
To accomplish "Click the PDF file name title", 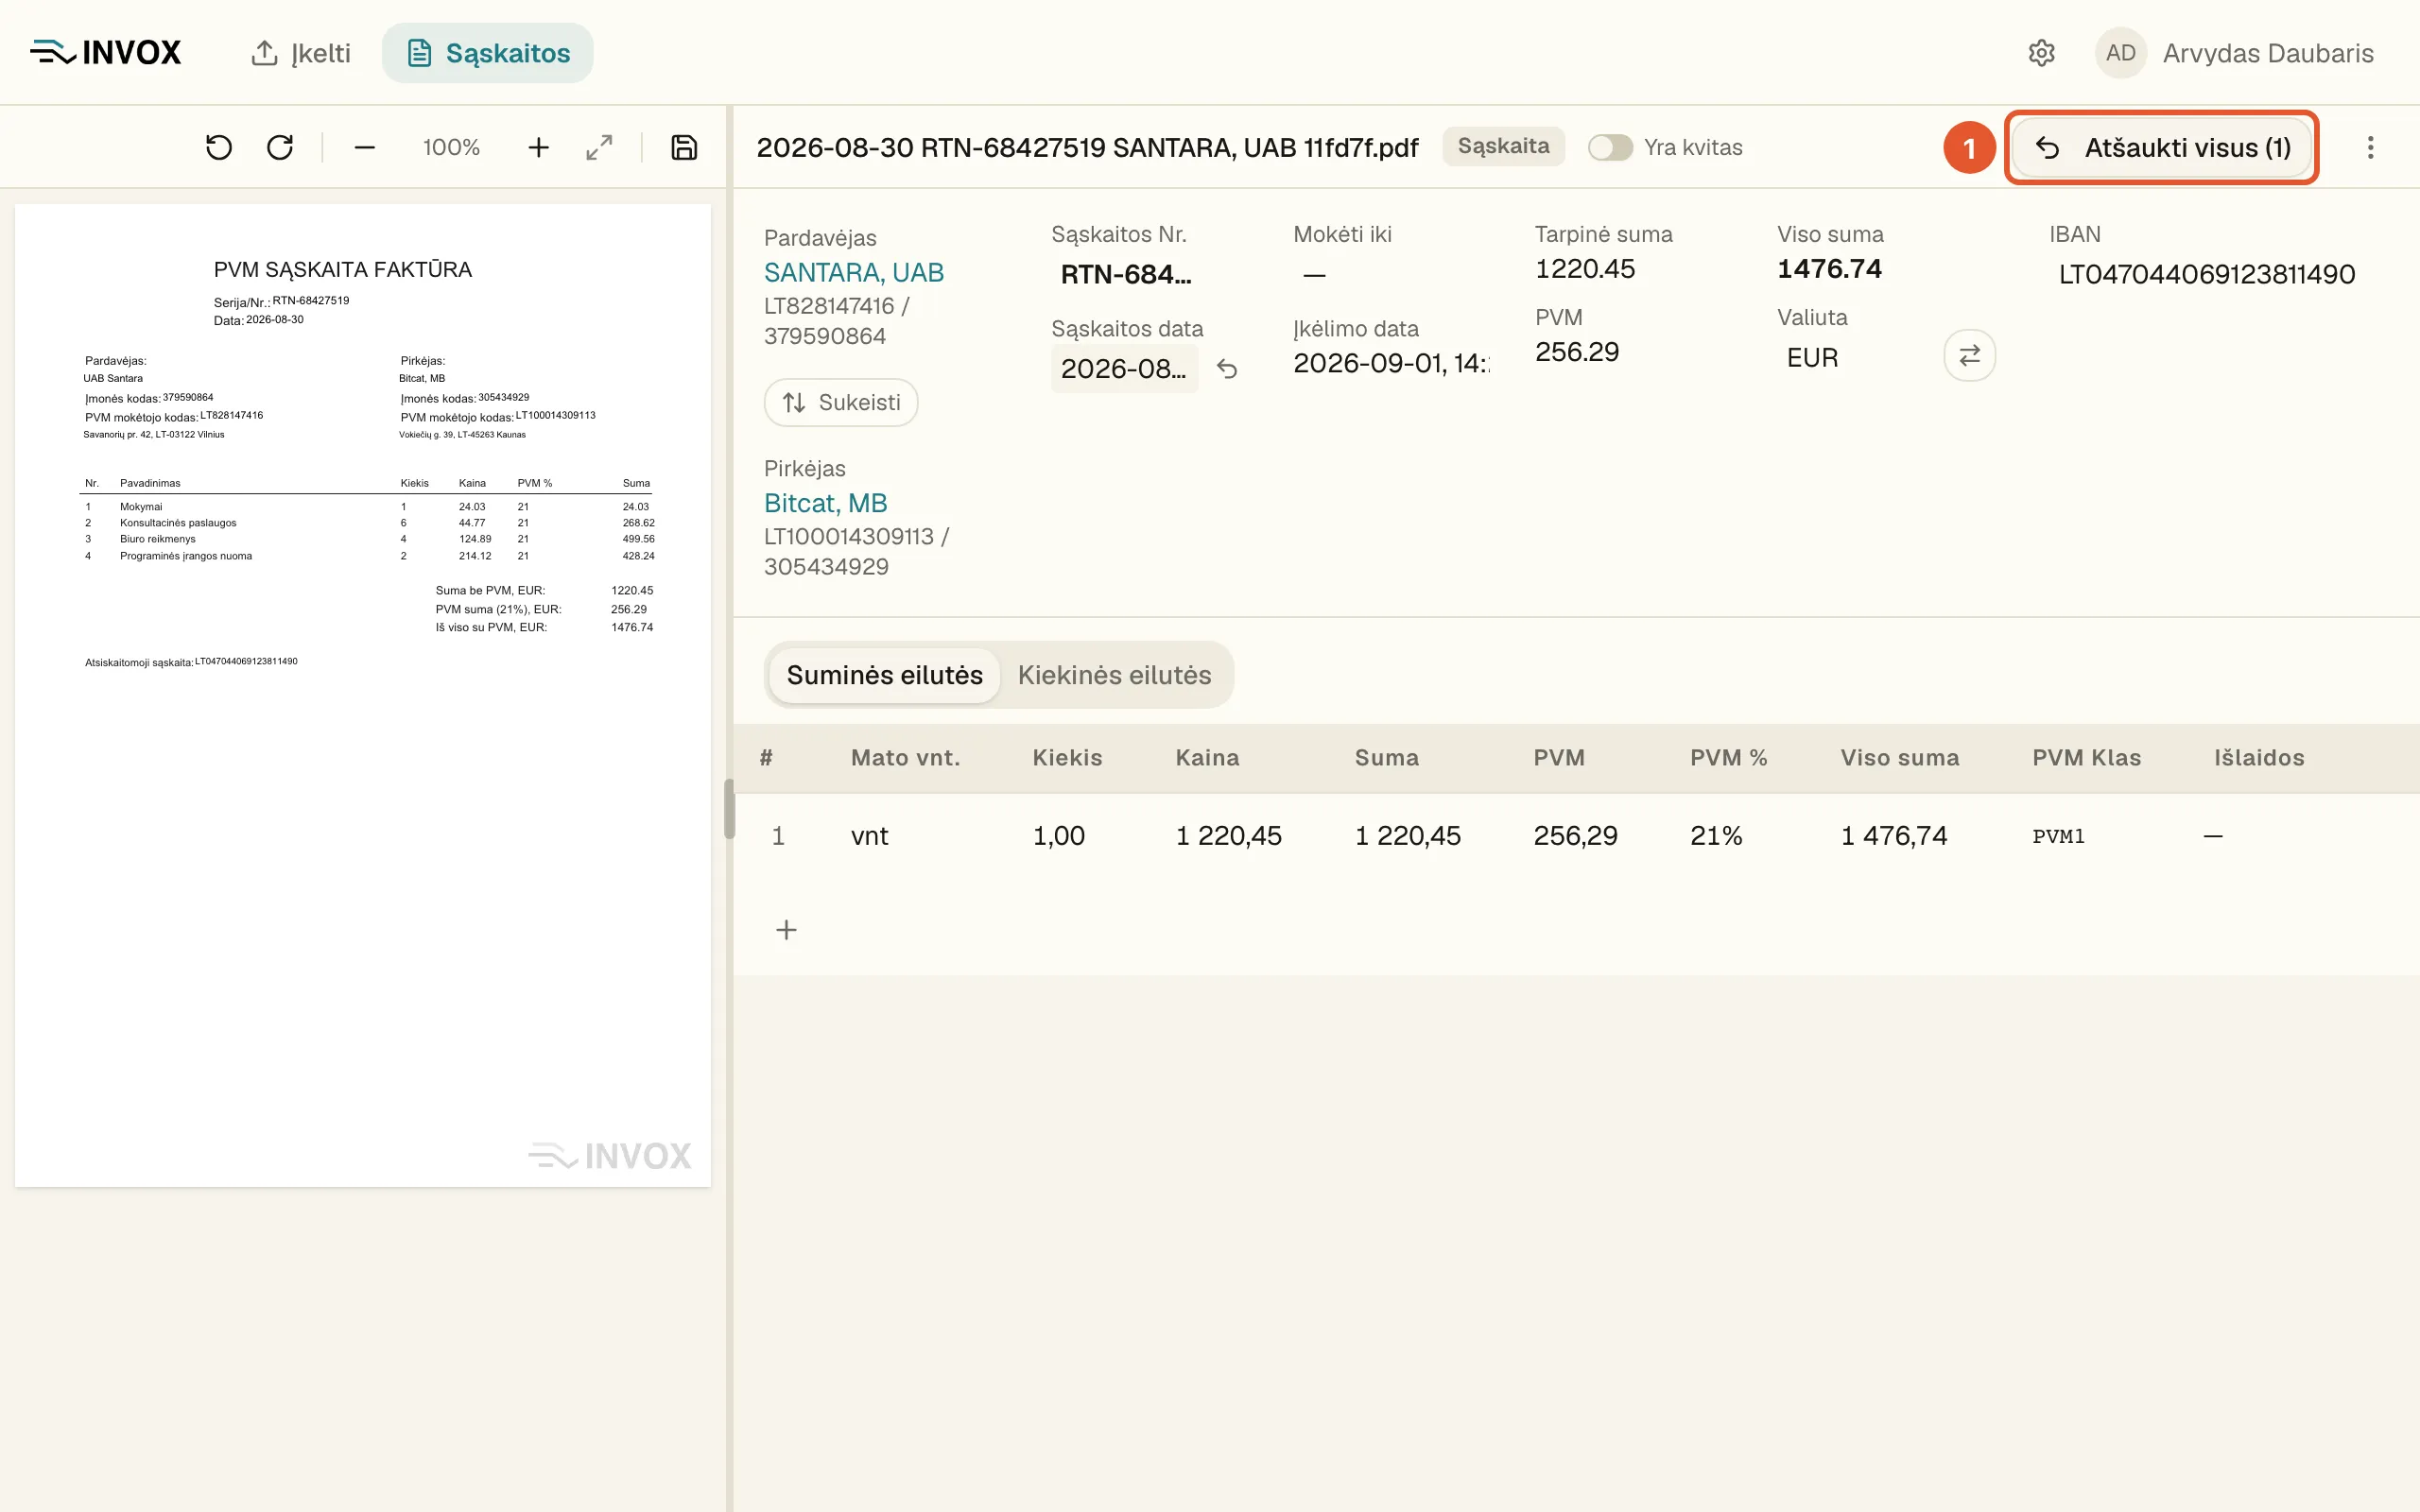I will [x=1087, y=148].
